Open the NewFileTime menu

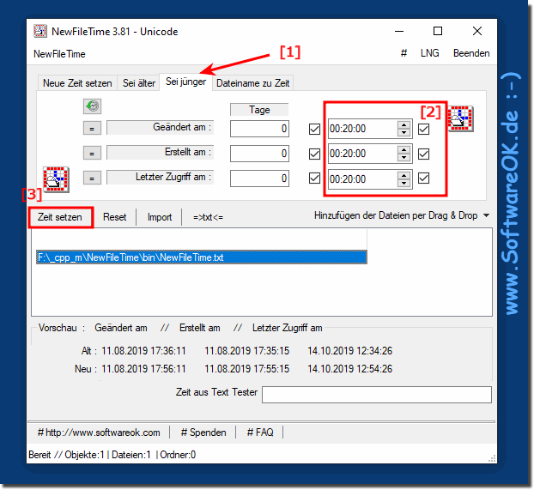[59, 54]
